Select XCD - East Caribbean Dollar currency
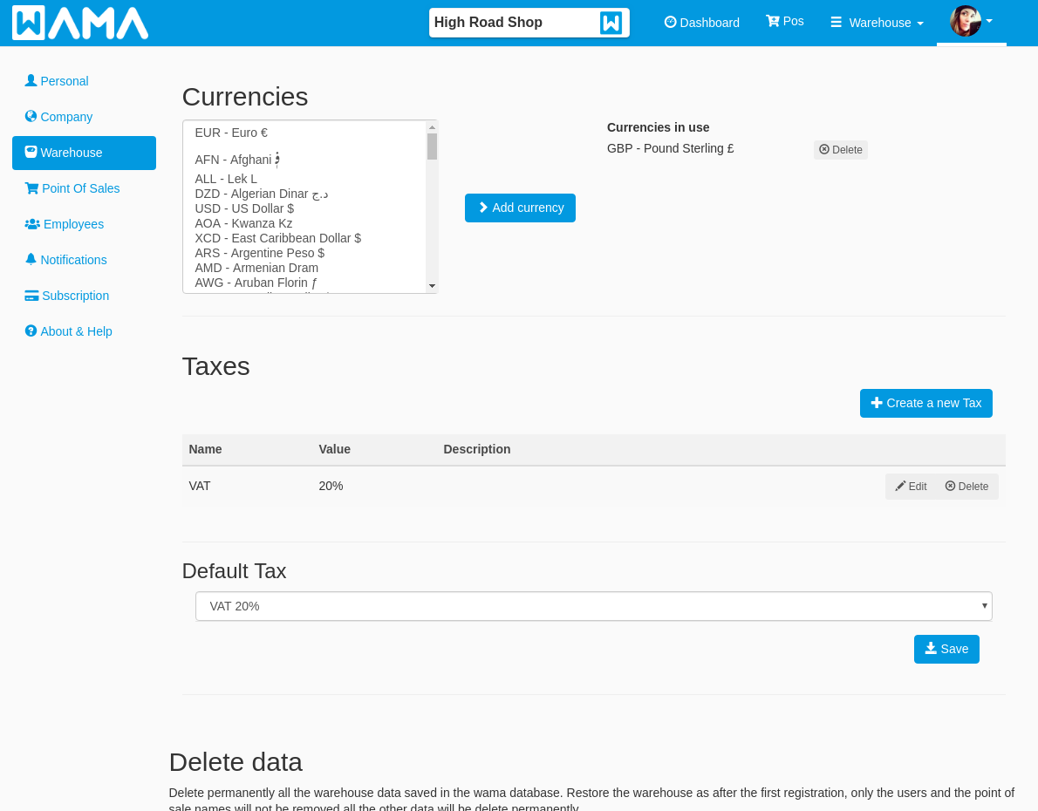The image size is (1038, 811). click(x=304, y=238)
